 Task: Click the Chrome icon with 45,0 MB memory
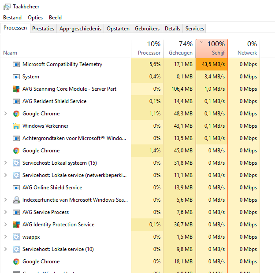coord(16,151)
